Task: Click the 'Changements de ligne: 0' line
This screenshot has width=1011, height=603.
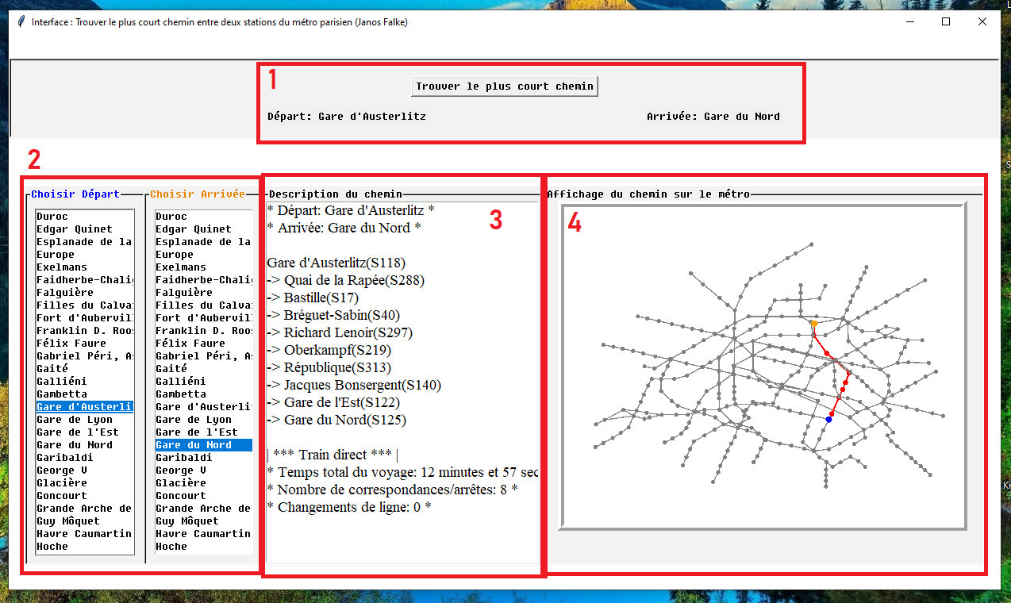Action: 349,507
